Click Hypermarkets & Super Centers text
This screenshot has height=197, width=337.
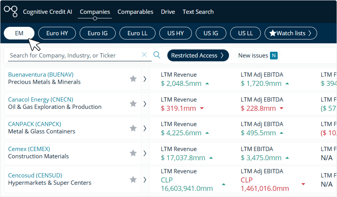(x=50, y=183)
